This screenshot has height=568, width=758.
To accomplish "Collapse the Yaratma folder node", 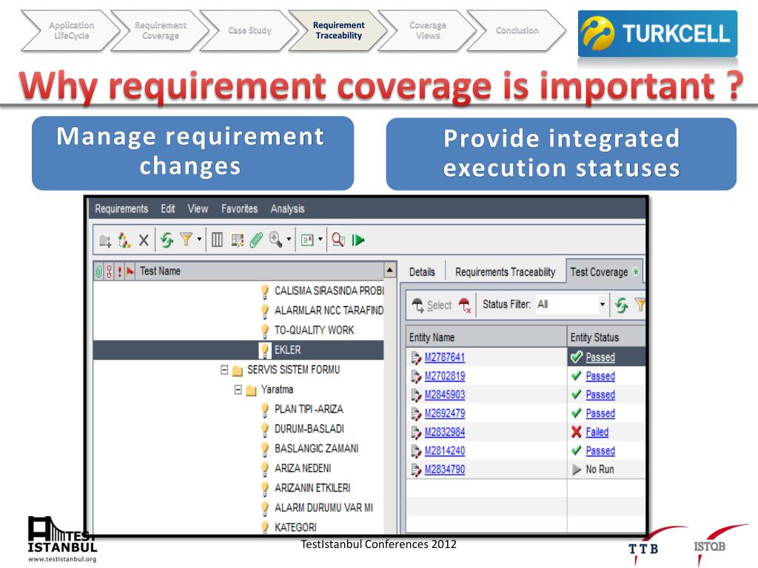I will pyautogui.click(x=238, y=390).
